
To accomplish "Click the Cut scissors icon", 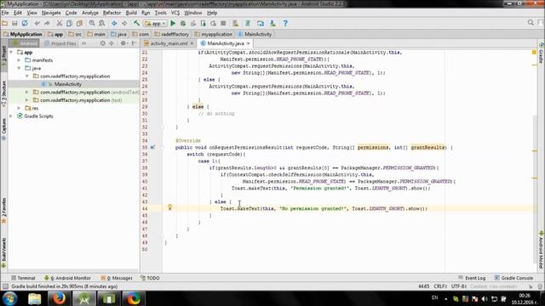I will [x=60, y=24].
